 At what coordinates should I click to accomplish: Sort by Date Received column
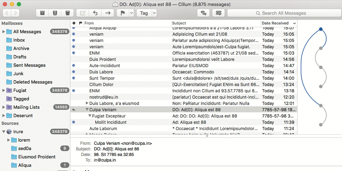275,23
